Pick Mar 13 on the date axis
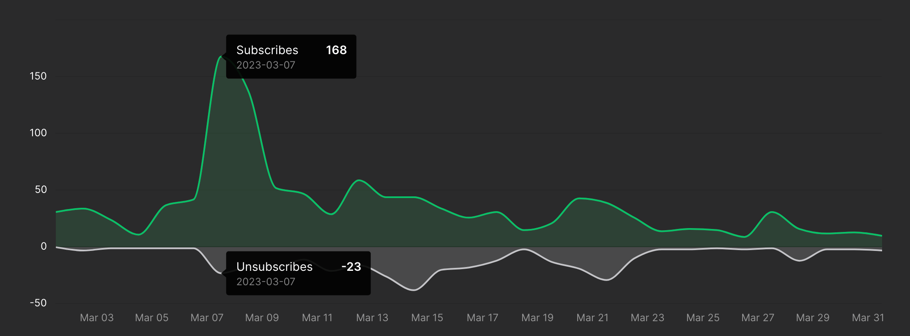 pyautogui.click(x=372, y=318)
